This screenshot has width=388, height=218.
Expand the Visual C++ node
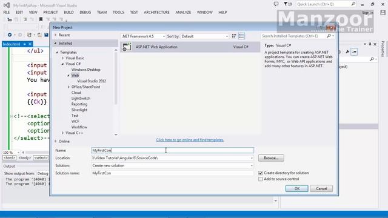click(x=62, y=133)
